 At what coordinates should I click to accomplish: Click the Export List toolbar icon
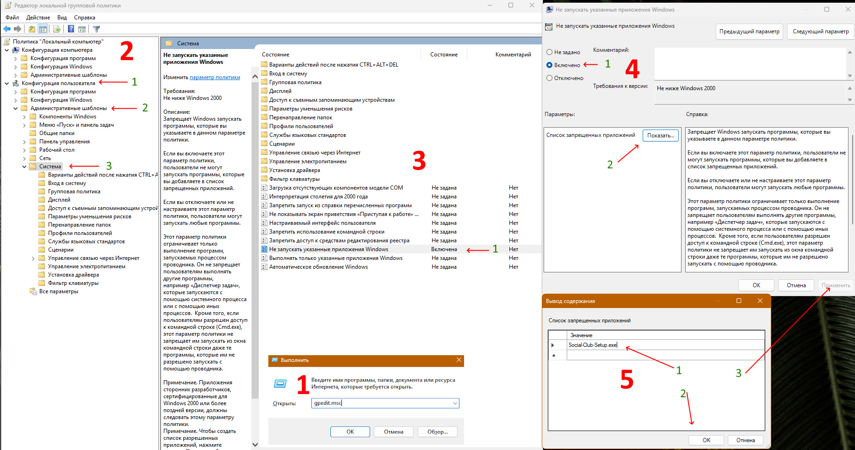click(x=57, y=29)
